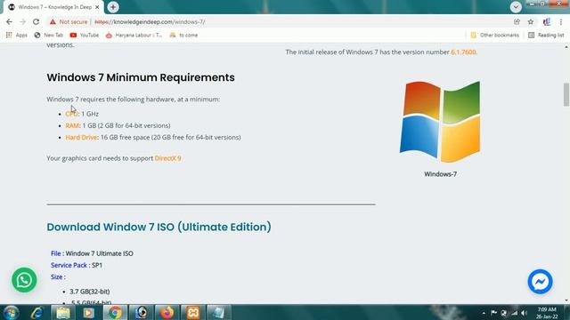Click the Windows 7 logo image

(x=440, y=122)
